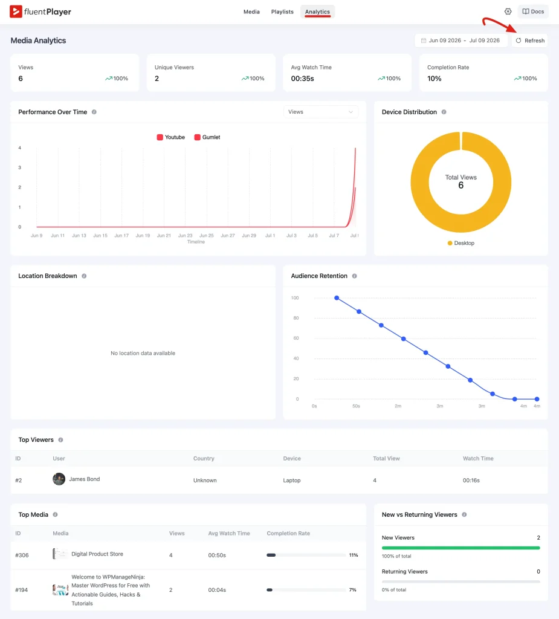
Task: Click the 0% of total label
Action: [x=394, y=590]
